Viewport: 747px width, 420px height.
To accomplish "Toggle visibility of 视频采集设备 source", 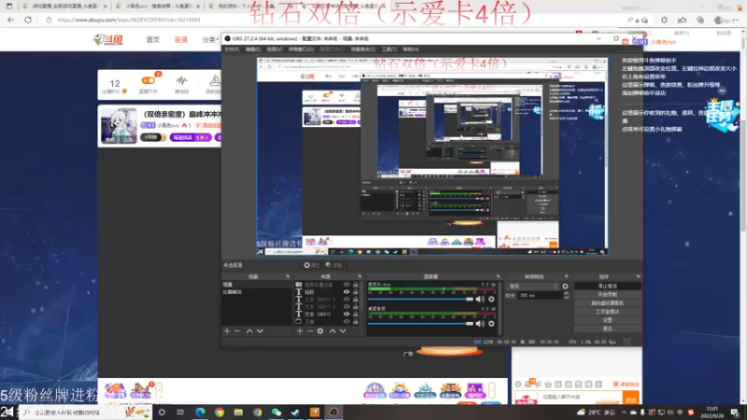I will tap(346, 285).
